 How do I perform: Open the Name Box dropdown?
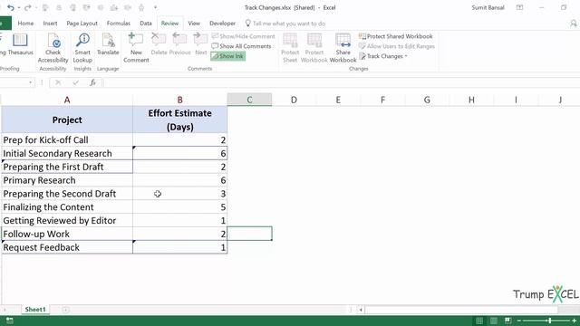pyautogui.click(x=30, y=82)
